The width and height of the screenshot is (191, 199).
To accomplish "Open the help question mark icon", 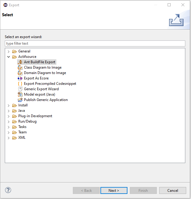I will pyautogui.click(x=8, y=190).
